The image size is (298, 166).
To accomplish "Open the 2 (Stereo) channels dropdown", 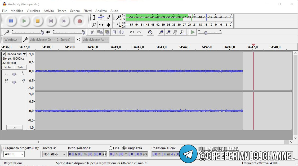I will click(65, 40).
